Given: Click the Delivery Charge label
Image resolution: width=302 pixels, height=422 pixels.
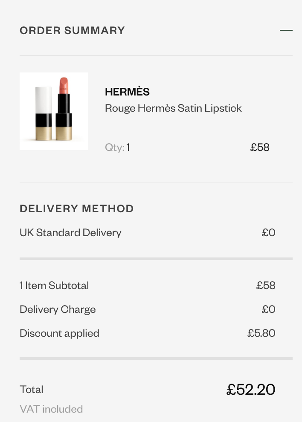Looking at the screenshot, I should point(58,309).
